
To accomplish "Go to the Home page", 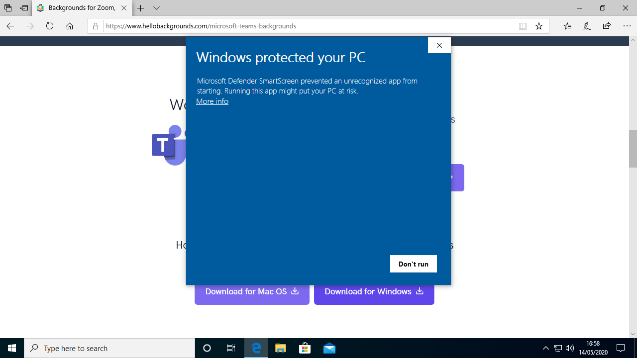I will (70, 26).
